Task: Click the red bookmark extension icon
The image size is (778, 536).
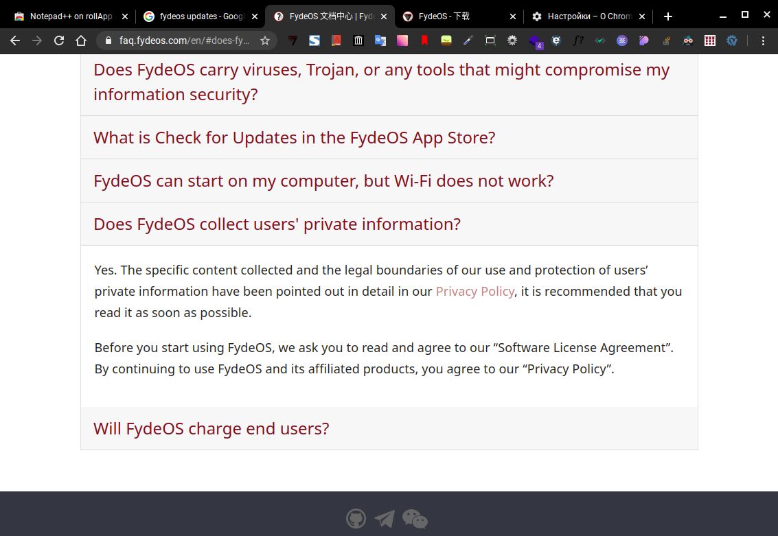Action: tap(424, 40)
